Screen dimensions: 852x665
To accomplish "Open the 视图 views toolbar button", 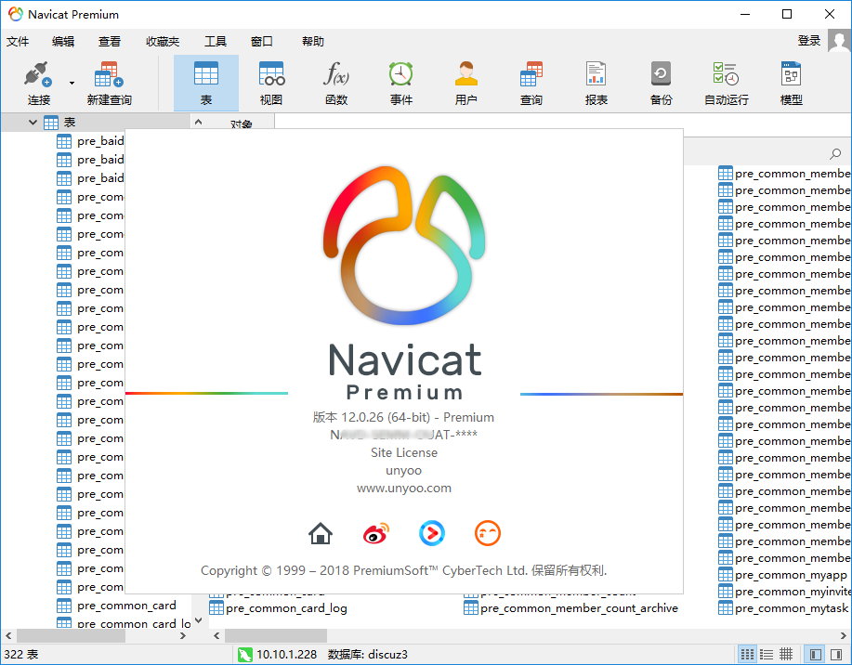I will coord(271,84).
